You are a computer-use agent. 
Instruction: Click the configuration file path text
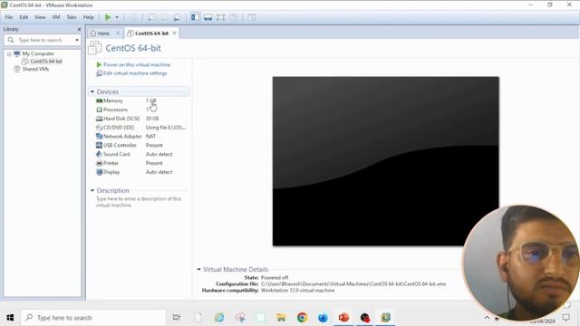tap(353, 283)
